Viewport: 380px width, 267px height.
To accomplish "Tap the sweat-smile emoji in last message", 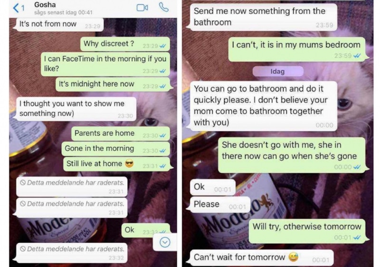I will 293,257.
